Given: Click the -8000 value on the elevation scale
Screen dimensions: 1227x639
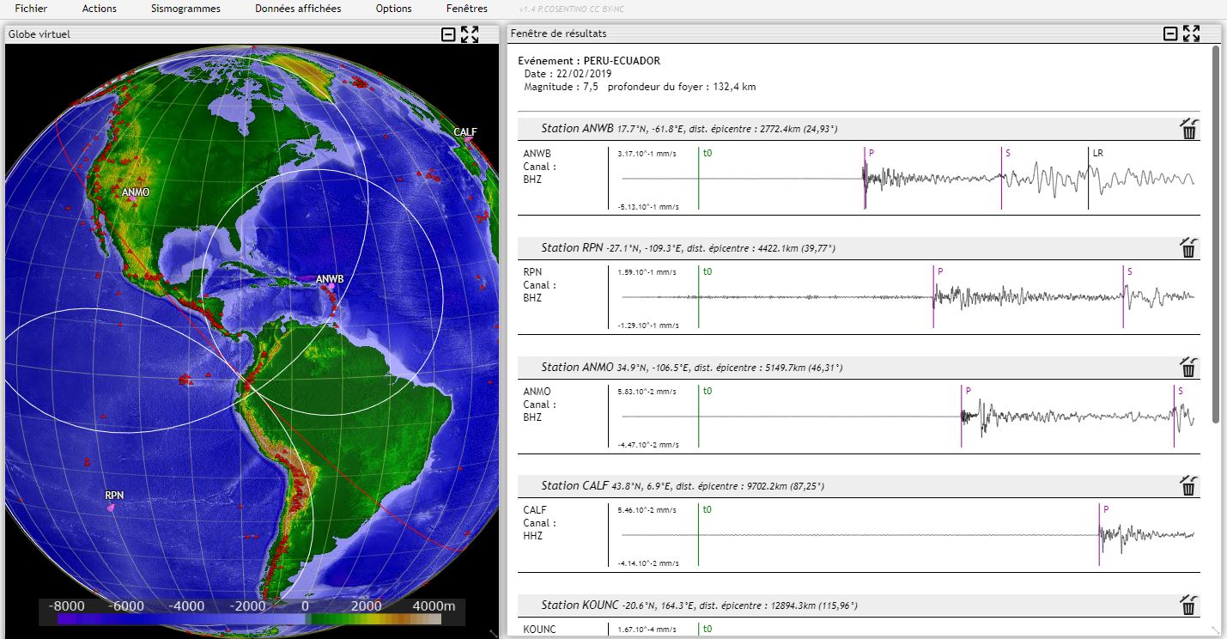Looking at the screenshot, I should tap(65, 606).
